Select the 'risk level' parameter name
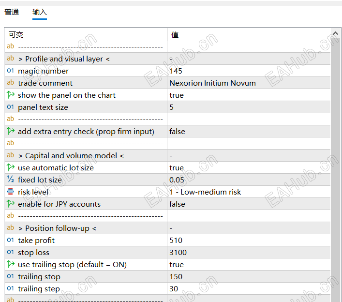The height and width of the screenshot is (302, 342). (33, 192)
